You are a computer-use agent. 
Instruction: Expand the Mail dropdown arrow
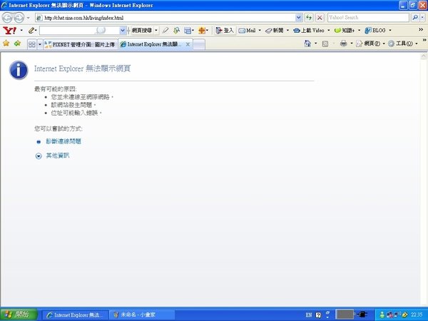[260, 30]
